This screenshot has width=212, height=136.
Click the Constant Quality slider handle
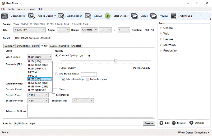116,61
